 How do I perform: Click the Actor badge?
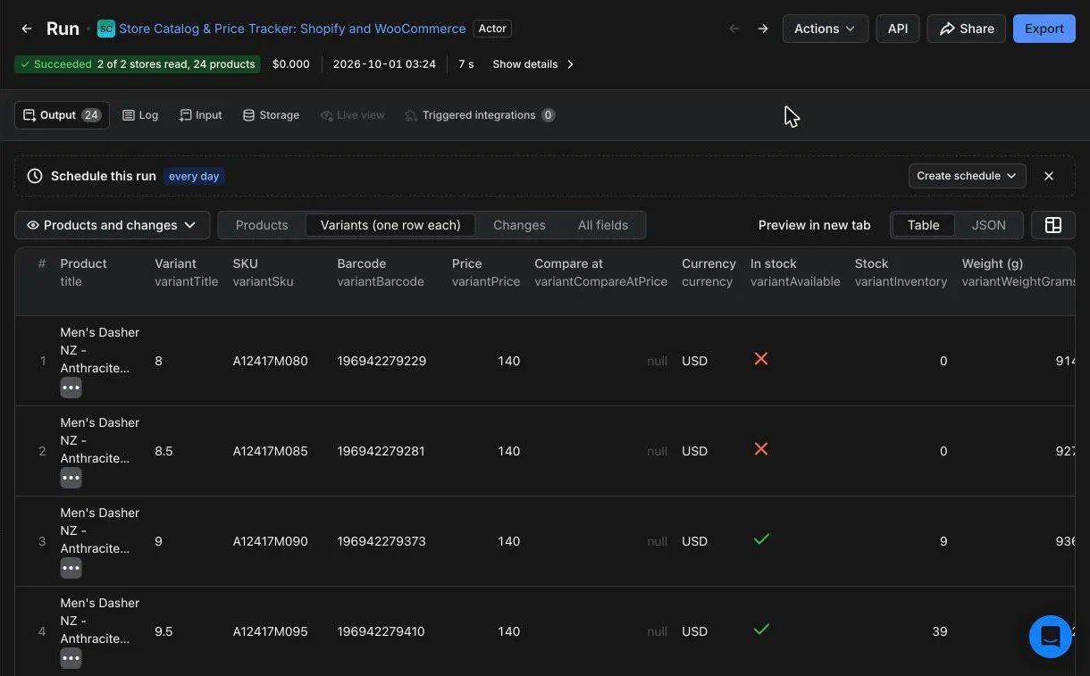[x=492, y=29]
